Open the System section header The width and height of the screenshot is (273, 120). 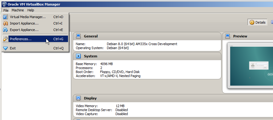point(147,56)
